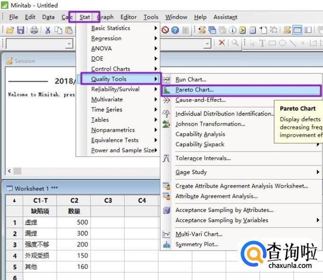Select the rectangle drawing tool
Screen dimensions: 323x280
coord(272,43)
